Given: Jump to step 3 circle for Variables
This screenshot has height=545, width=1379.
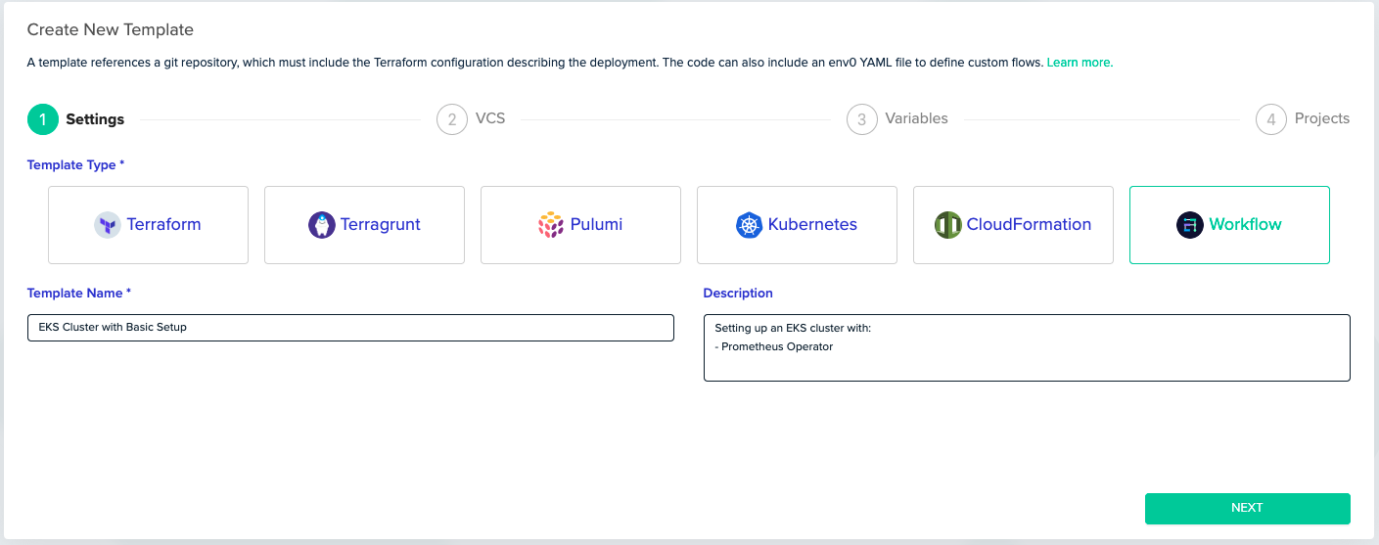Looking at the screenshot, I should coord(861,119).
